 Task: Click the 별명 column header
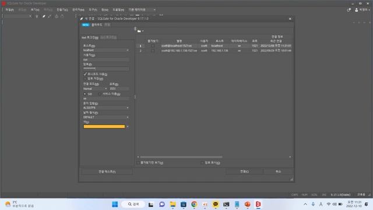pyautogui.click(x=179, y=41)
